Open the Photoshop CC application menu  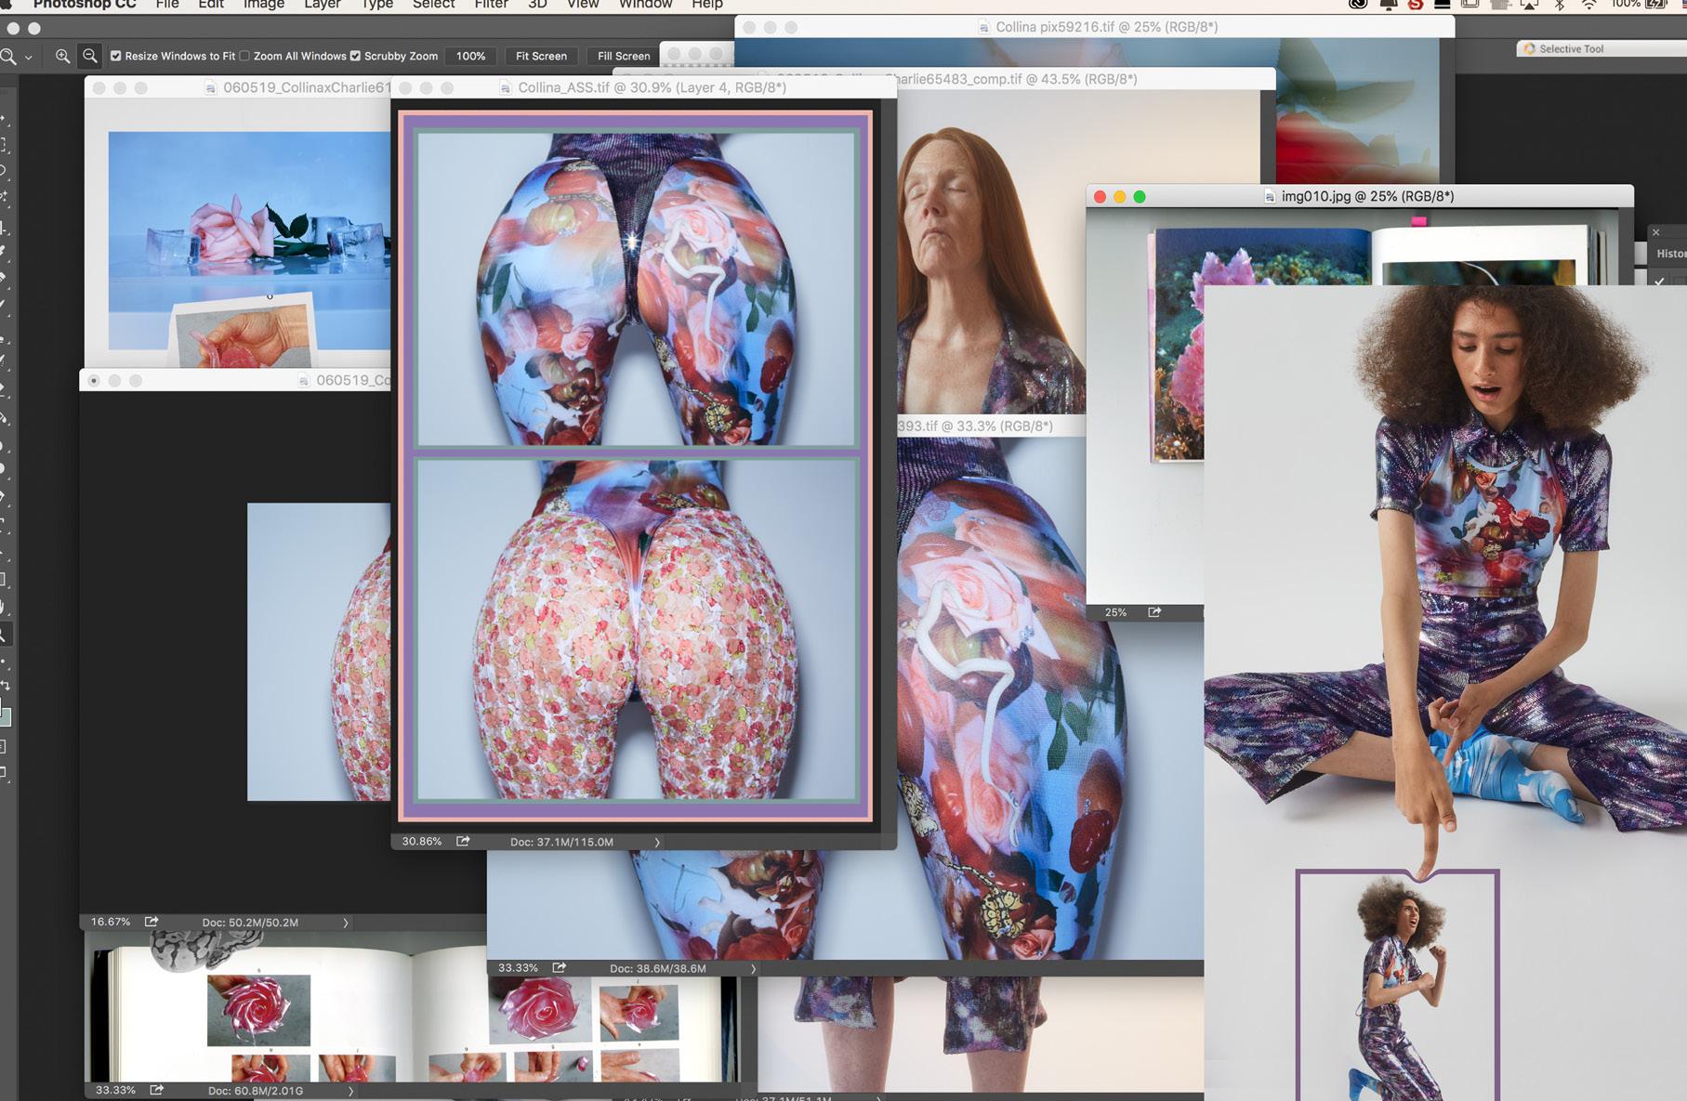coord(85,5)
